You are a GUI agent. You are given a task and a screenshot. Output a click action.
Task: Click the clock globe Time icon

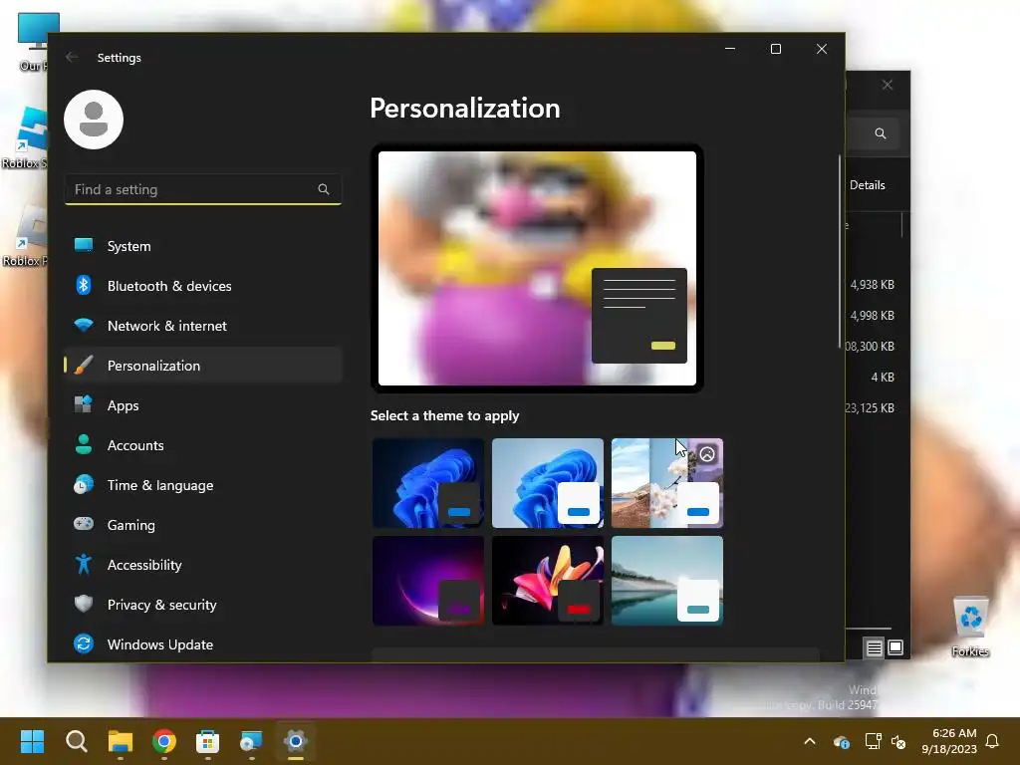point(84,485)
